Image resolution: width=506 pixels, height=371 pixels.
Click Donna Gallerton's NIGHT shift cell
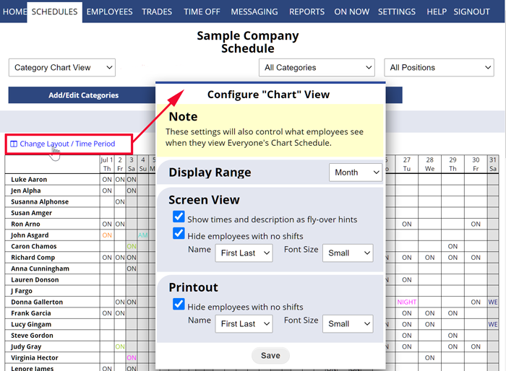407,302
